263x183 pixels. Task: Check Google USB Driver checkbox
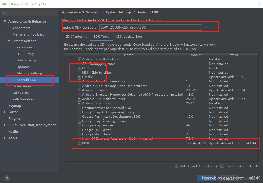[x=79, y=130]
